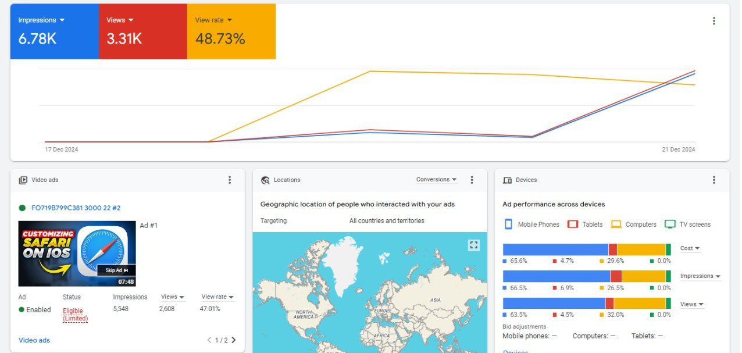The width and height of the screenshot is (742, 353).
Task: Select the View rate metric tile
Action: pyautogui.click(x=231, y=31)
